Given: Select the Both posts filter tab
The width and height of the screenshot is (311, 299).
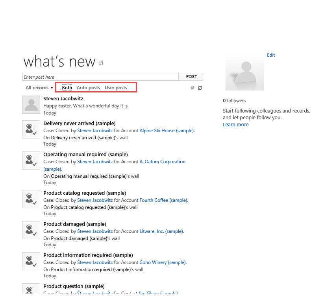Looking at the screenshot, I should tap(67, 88).
